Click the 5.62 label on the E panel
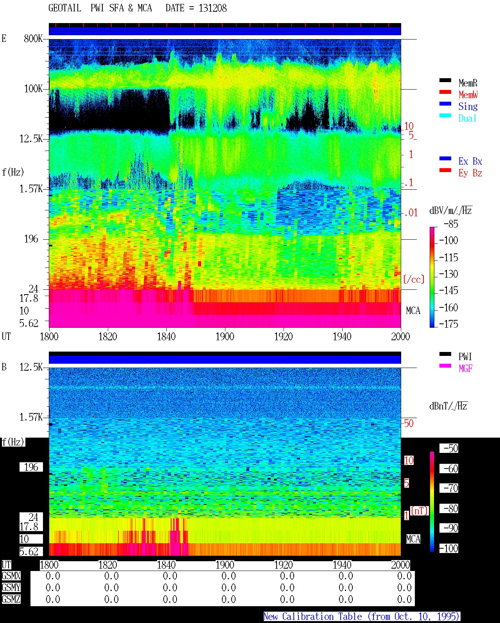500x623 pixels. tap(29, 323)
